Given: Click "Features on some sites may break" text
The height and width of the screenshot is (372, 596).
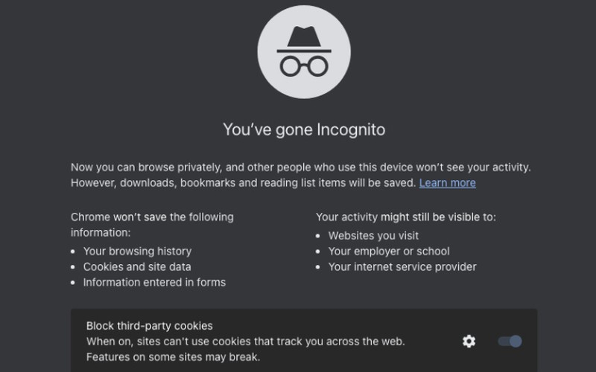Looking at the screenshot, I should pyautogui.click(x=173, y=356).
